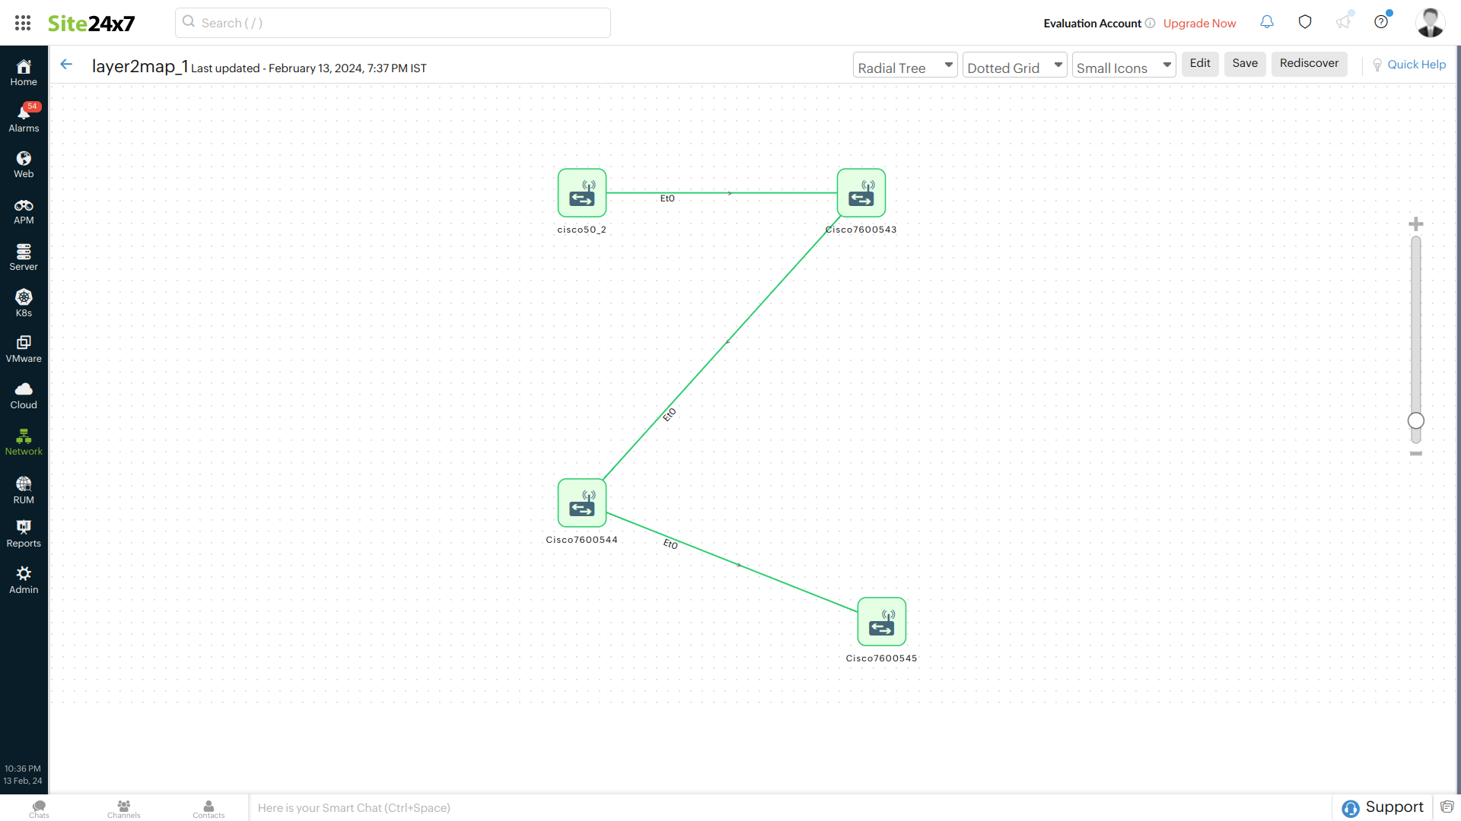Screen dimensions: 1461x821
Task: Open the Site24x7 apps grid icon
Action: pyautogui.click(x=22, y=23)
